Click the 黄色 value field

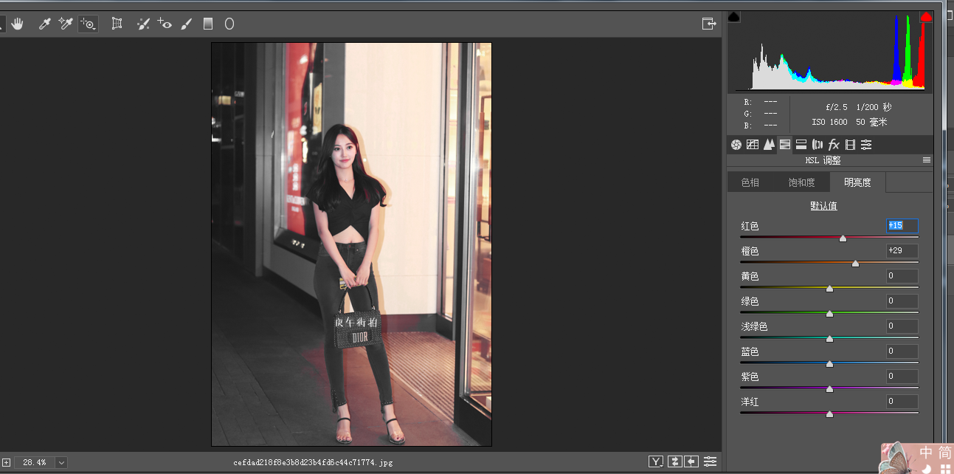tap(902, 276)
